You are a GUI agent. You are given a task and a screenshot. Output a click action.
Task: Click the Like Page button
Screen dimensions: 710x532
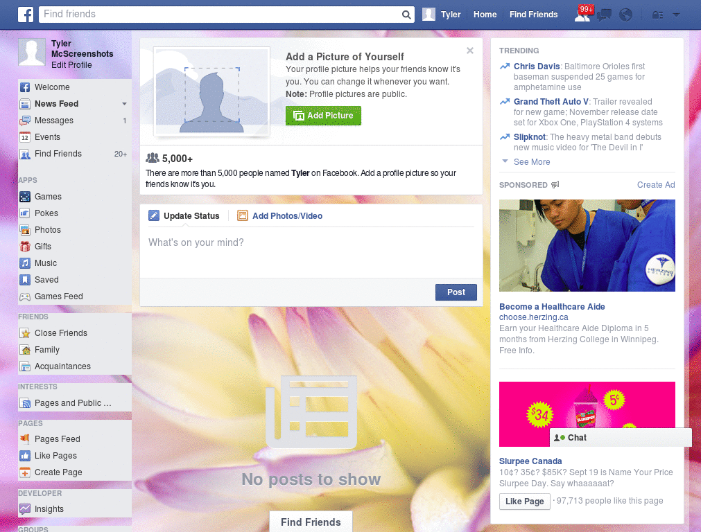[524, 502]
